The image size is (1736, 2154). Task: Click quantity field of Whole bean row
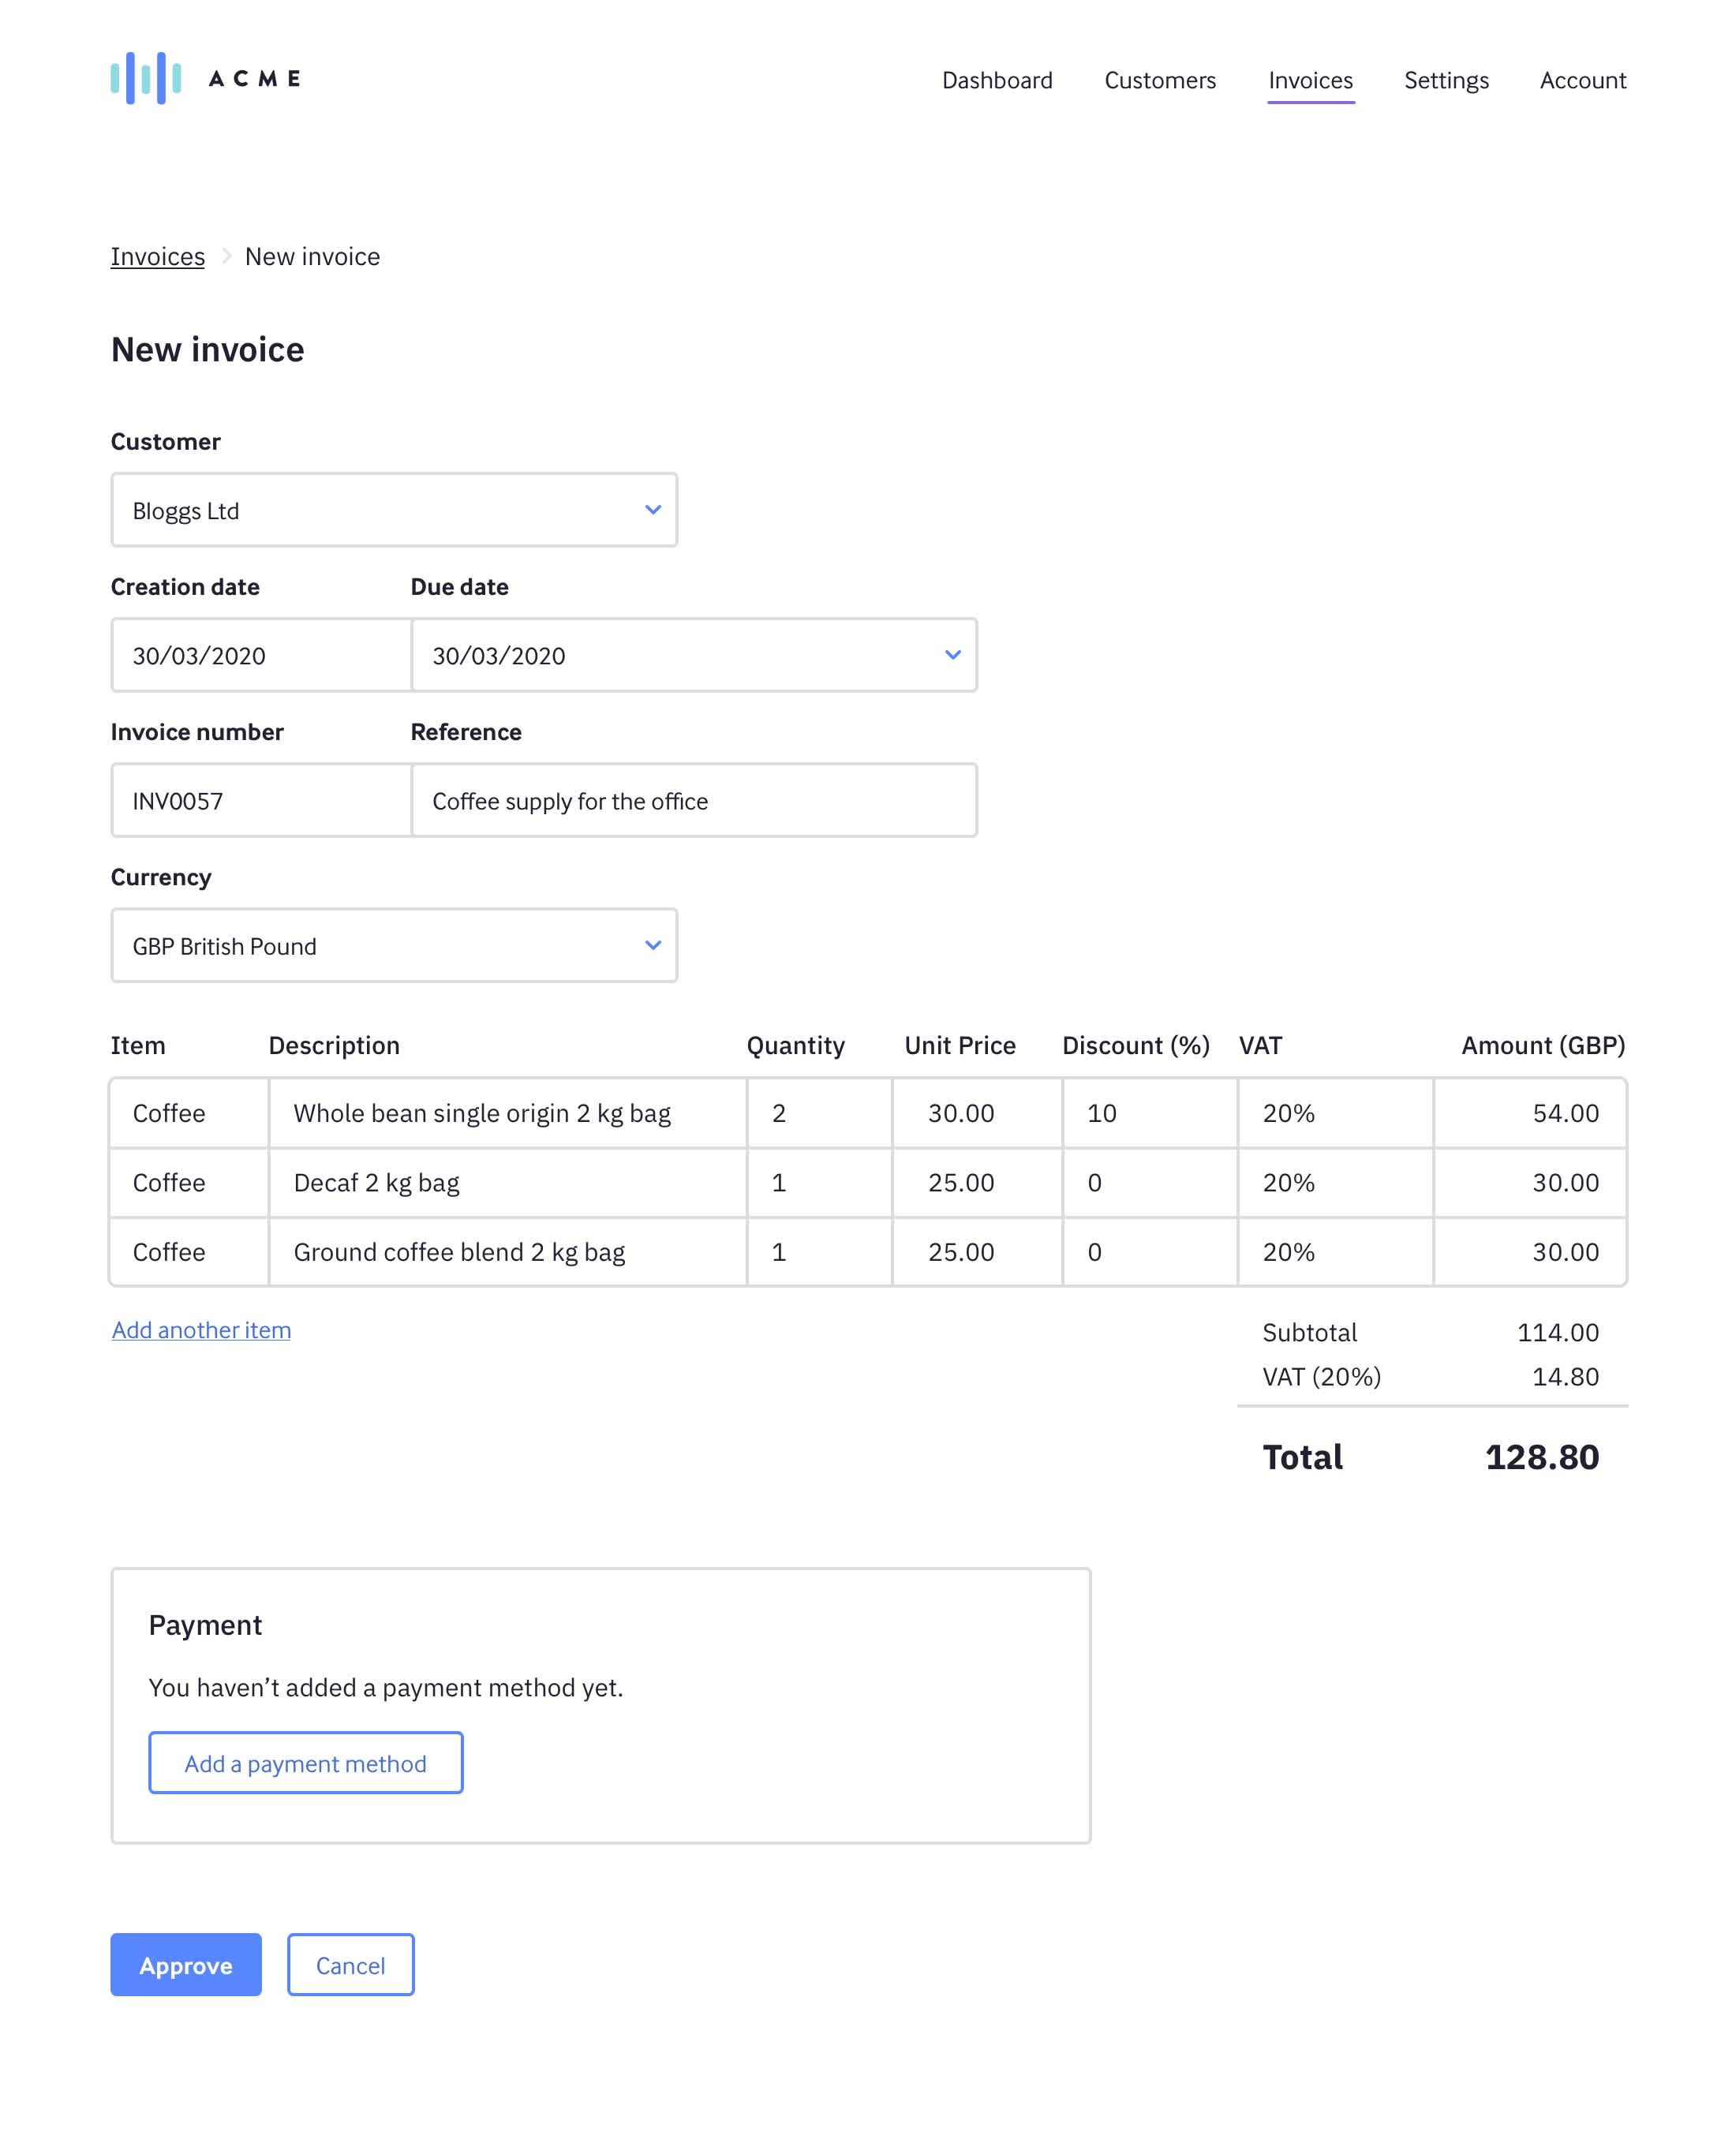point(818,1113)
